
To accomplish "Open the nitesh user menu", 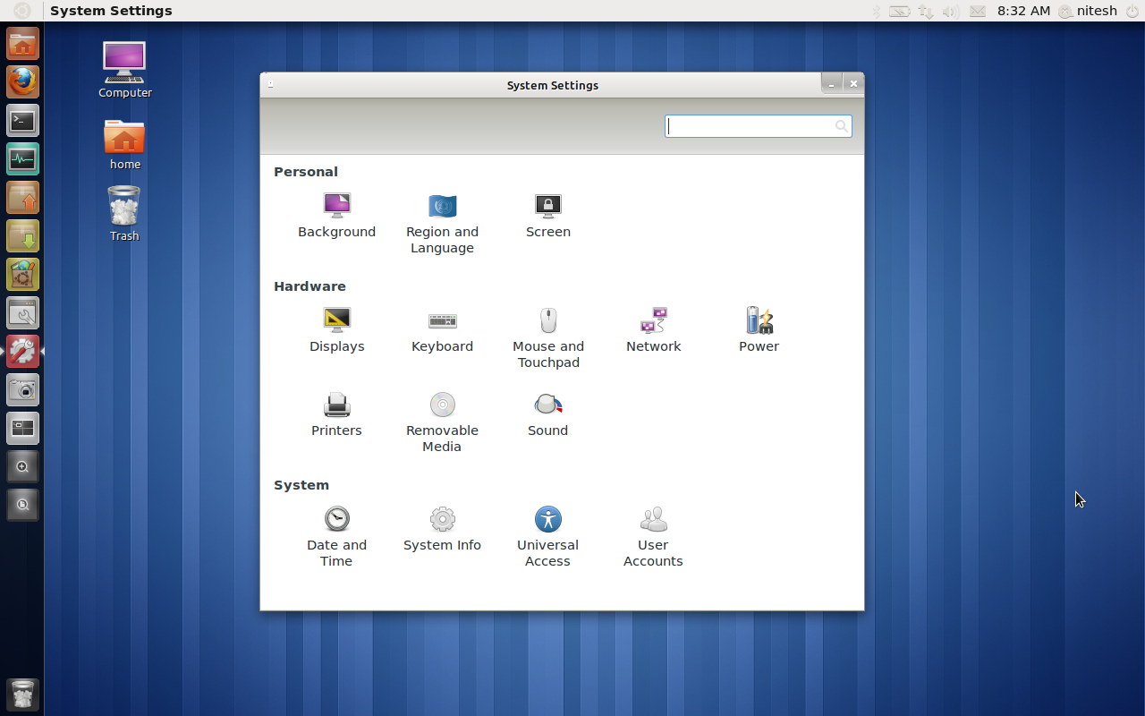I will pyautogui.click(x=1088, y=11).
